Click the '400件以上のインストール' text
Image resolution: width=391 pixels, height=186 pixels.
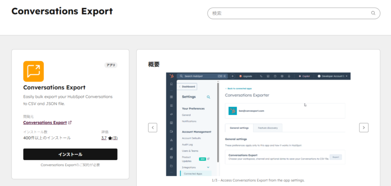[x=47, y=138]
